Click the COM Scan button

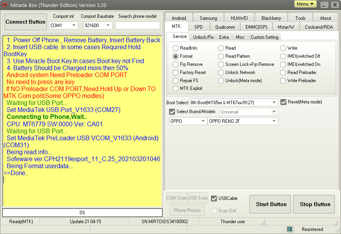click(177, 198)
